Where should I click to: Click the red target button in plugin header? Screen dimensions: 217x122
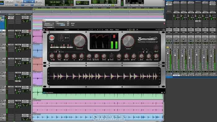click(x=164, y=23)
